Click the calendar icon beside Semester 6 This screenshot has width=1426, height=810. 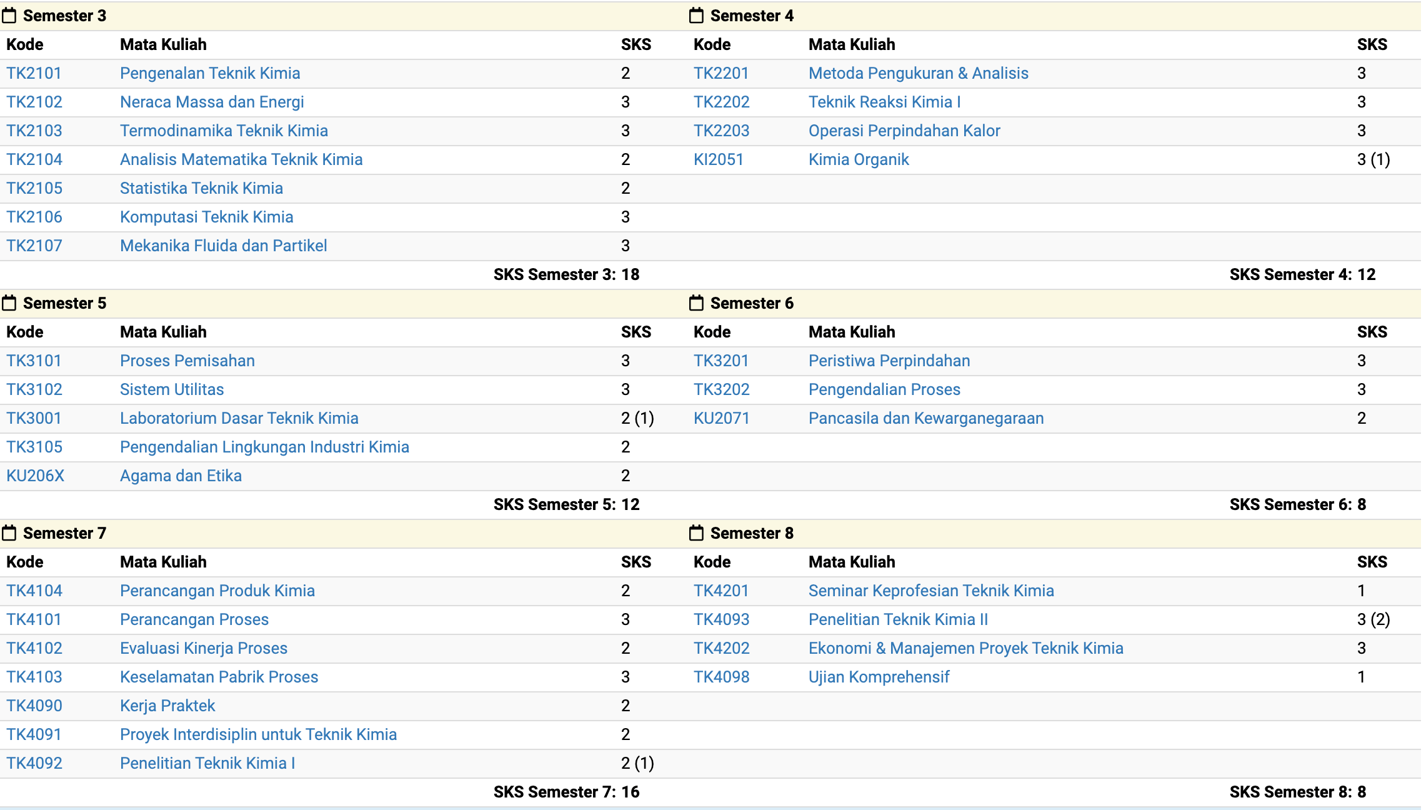(696, 303)
